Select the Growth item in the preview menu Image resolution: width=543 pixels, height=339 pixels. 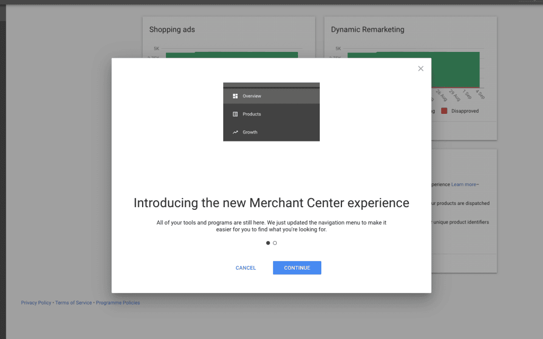coord(271,132)
